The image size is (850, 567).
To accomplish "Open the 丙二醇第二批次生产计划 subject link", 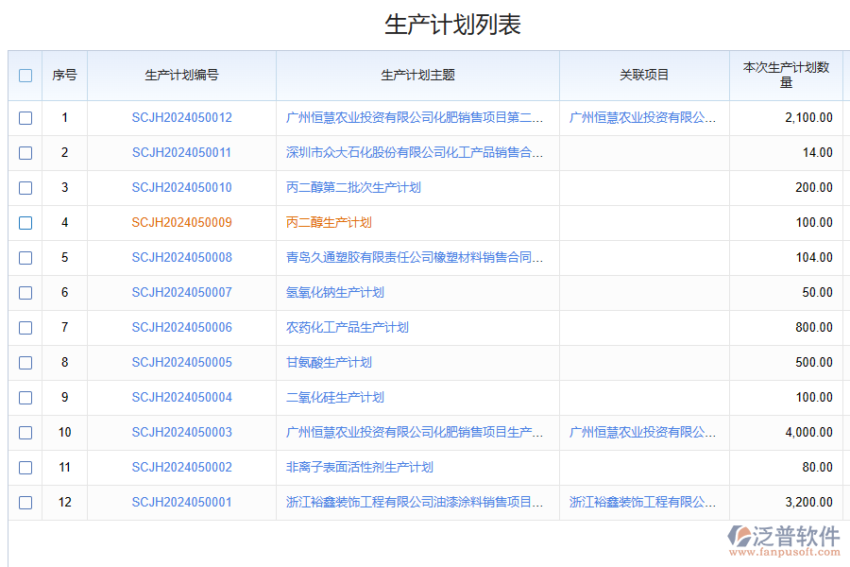I will (x=353, y=188).
